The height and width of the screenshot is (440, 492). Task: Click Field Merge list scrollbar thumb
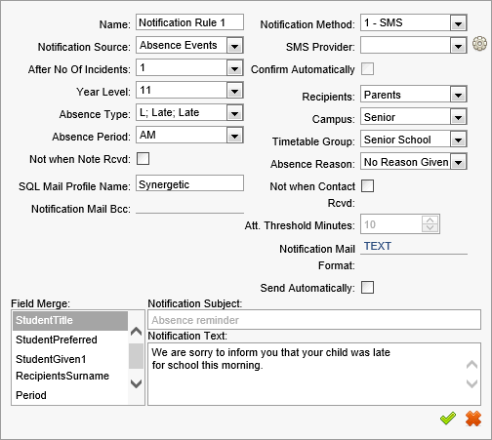click(136, 356)
